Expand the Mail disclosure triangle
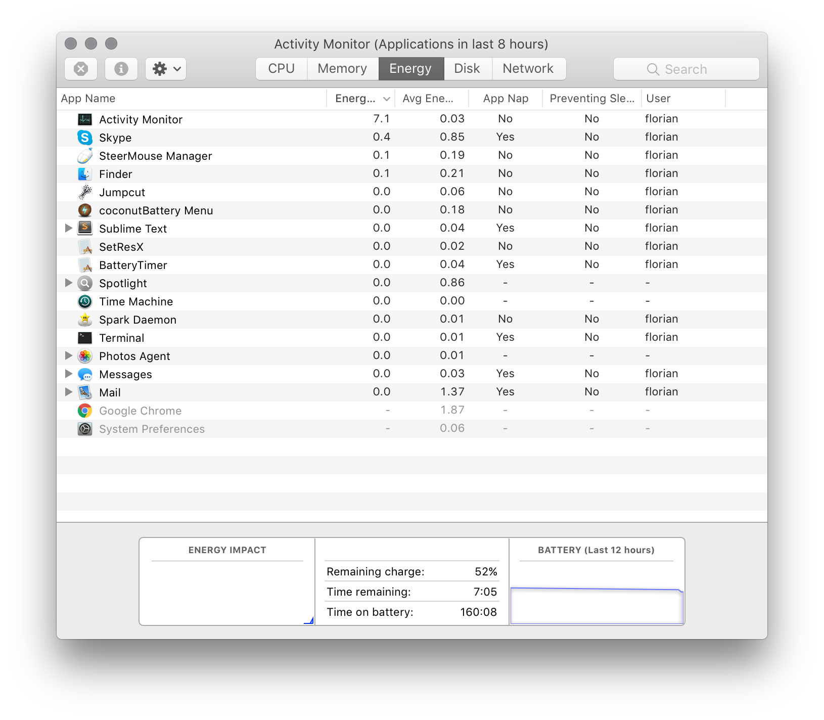Screen dimensions: 824x720 pos(69,392)
